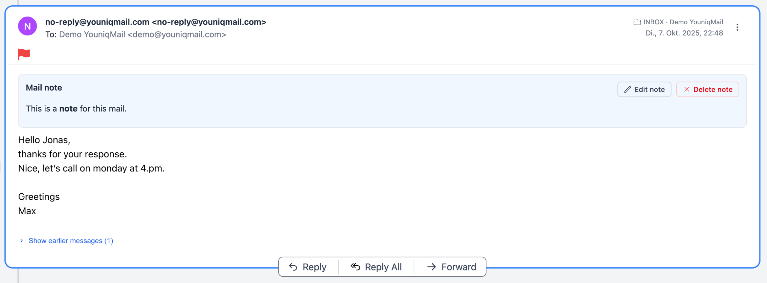Screen dimensions: 767x283
Task: Select the Forward text label
Action: click(459, 267)
